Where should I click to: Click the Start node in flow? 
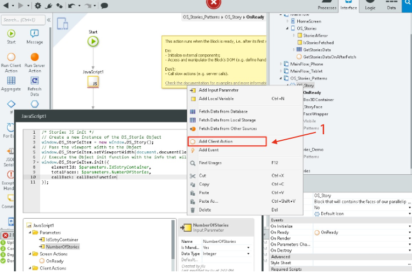click(93, 41)
